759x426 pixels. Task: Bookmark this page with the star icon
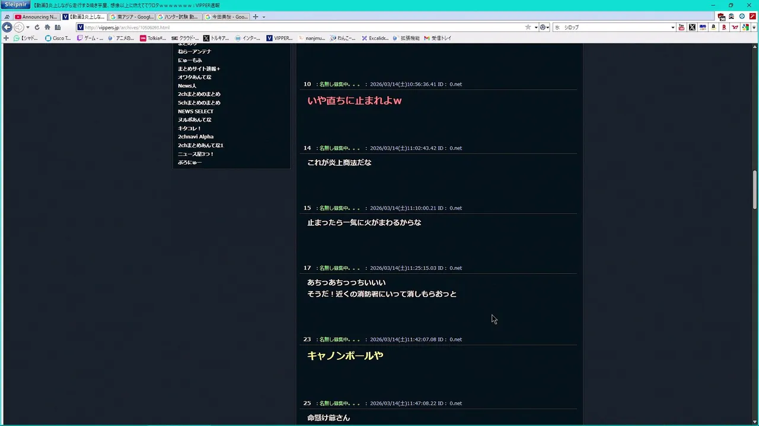tap(528, 27)
